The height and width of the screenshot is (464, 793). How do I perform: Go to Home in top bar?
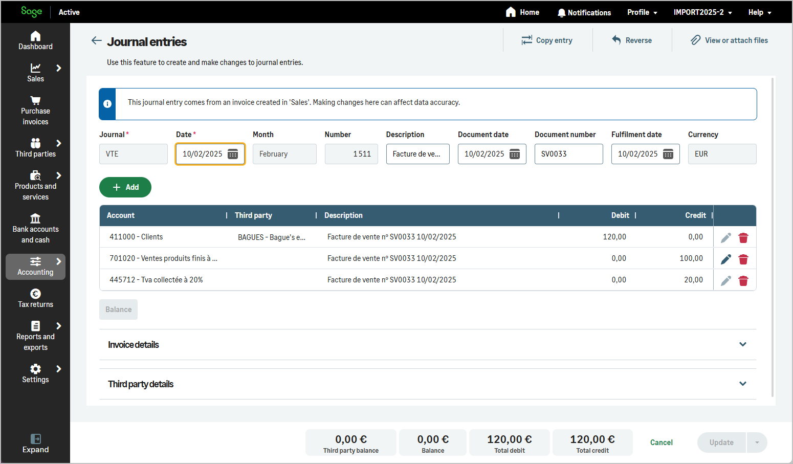pos(522,12)
